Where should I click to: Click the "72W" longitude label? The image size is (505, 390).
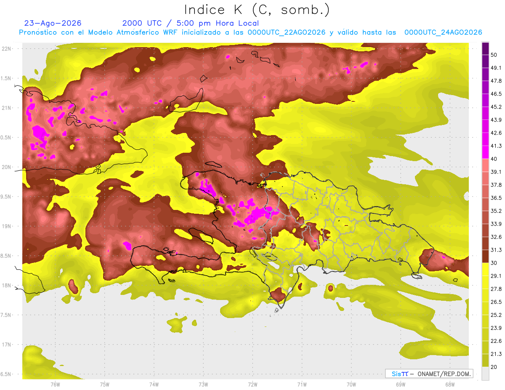(x=252, y=384)
